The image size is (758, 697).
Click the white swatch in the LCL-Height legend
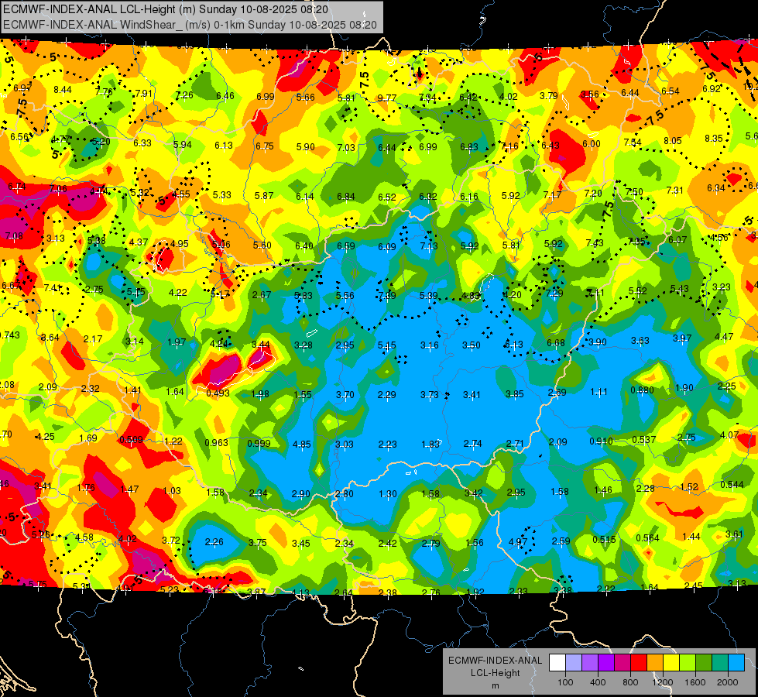coord(557,663)
